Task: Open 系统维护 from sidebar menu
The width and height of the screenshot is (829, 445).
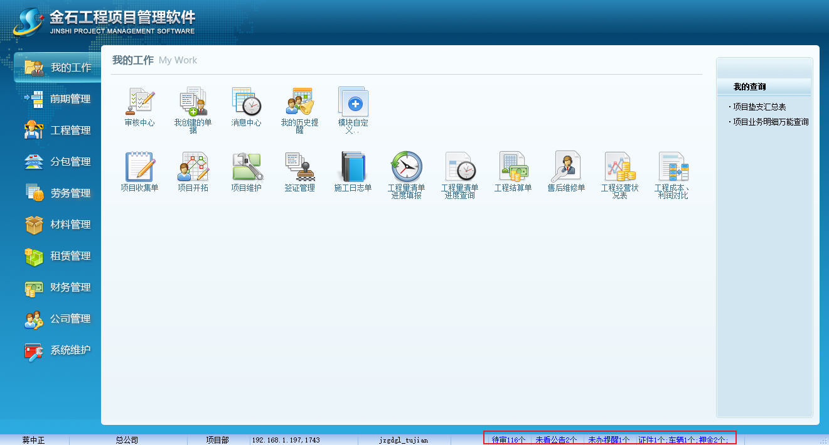Action: tap(70, 350)
